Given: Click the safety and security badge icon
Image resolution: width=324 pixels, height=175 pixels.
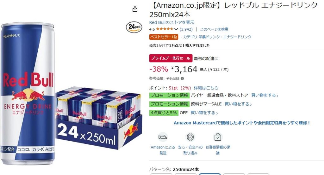Looking at the screenshot, I should point(190,137).
